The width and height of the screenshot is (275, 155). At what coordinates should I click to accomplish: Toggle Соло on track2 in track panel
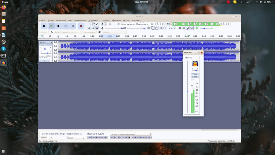click(x=49, y=45)
